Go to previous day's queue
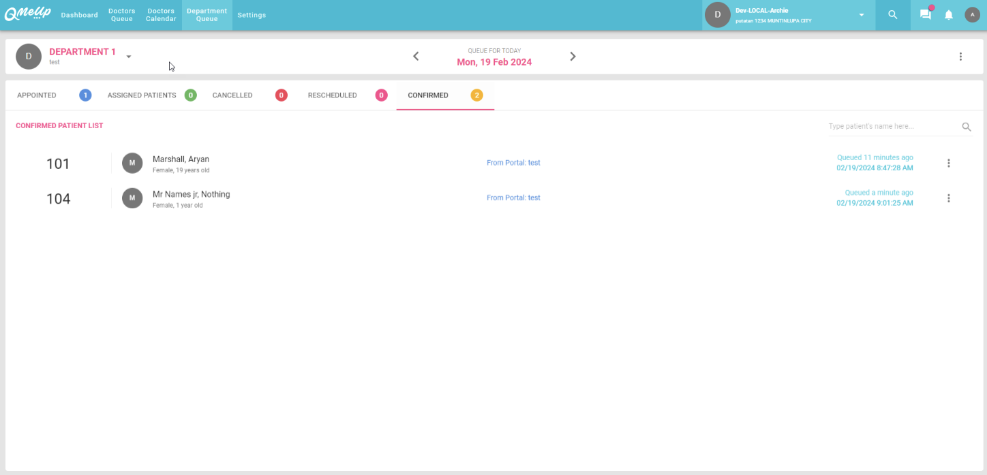Screen dimensions: 987x475 pyautogui.click(x=416, y=57)
